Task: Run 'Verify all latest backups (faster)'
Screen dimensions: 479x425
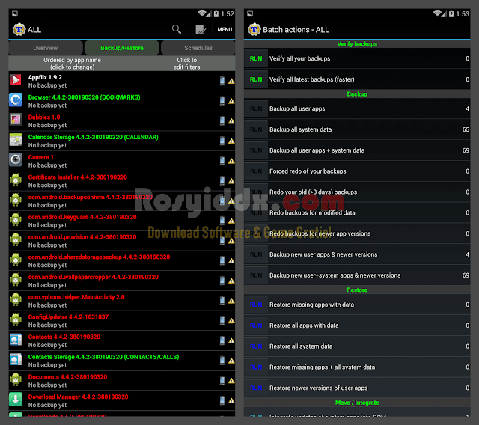Action: pos(256,79)
